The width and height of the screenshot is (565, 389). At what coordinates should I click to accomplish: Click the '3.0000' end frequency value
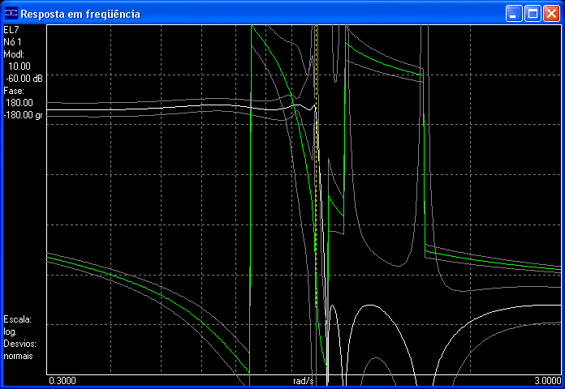click(x=548, y=381)
